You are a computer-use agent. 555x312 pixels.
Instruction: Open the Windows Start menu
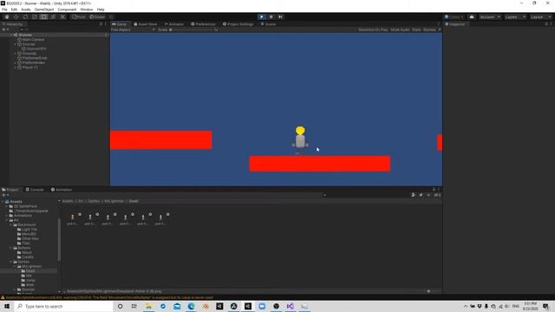[7, 306]
